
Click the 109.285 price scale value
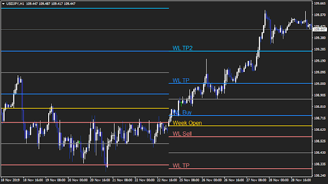tap(320, 50)
